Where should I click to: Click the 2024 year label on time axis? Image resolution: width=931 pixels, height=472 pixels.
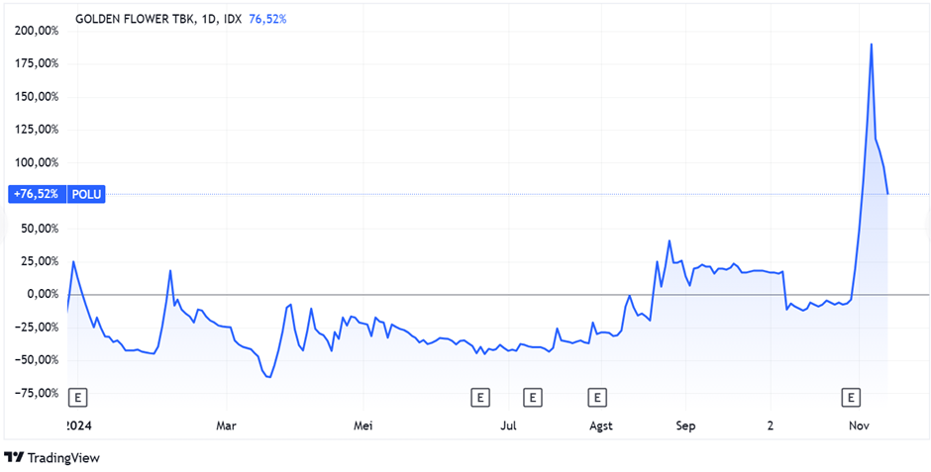(x=76, y=425)
